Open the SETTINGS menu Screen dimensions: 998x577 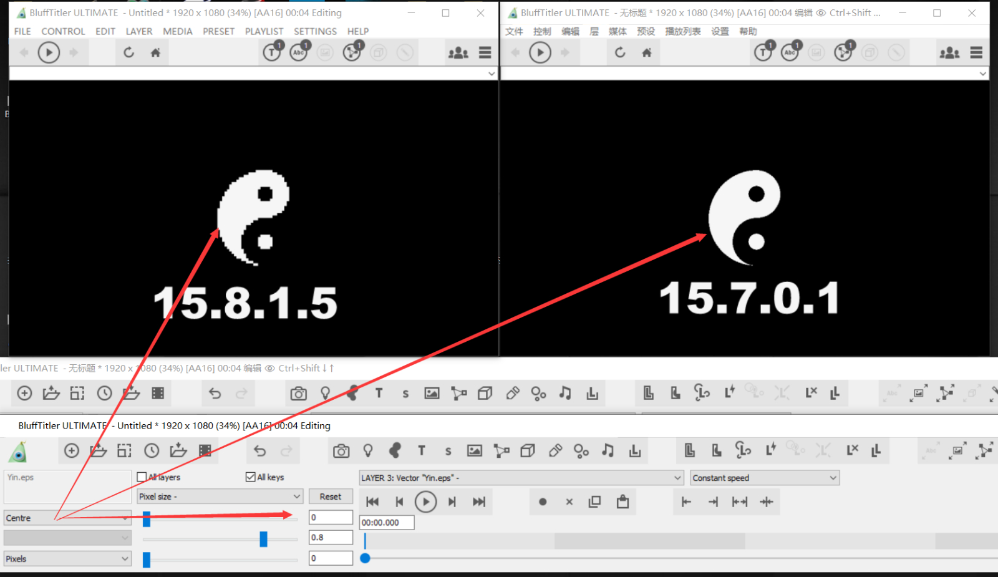coord(315,31)
